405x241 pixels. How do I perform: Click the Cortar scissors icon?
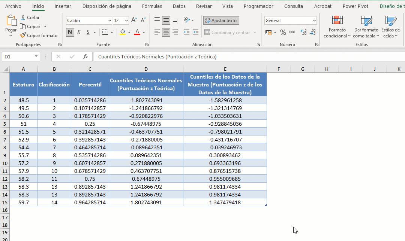tap(23, 18)
